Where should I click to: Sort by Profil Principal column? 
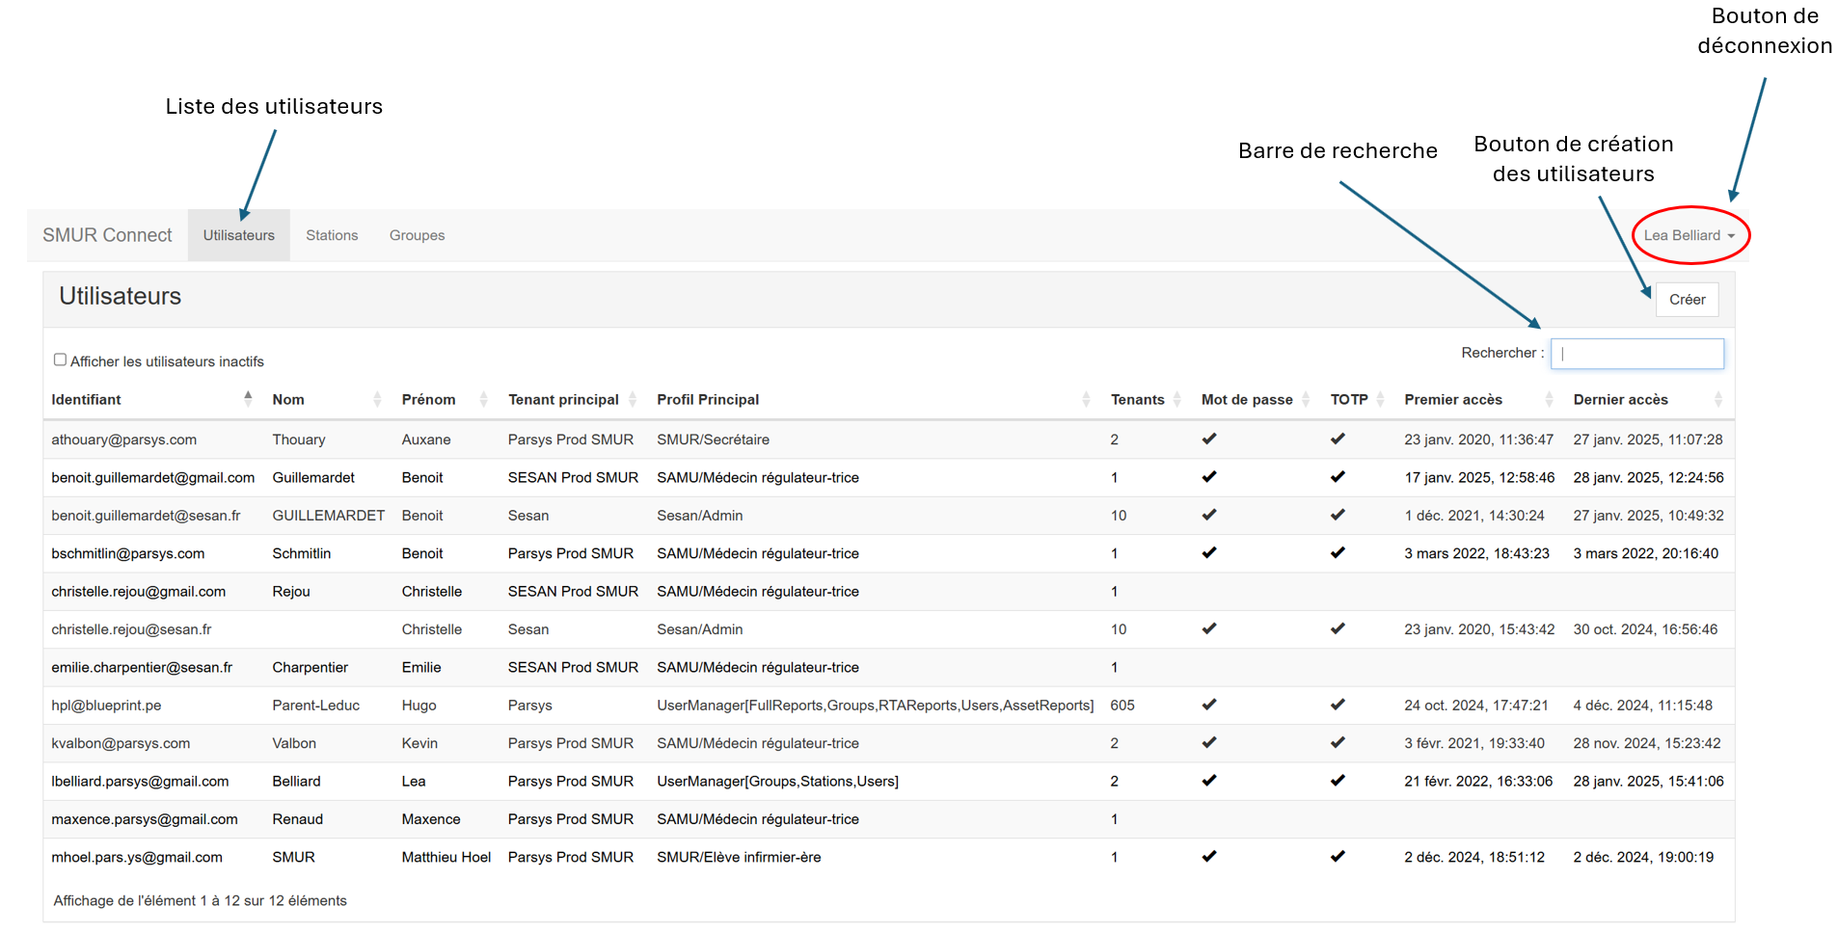coord(874,400)
